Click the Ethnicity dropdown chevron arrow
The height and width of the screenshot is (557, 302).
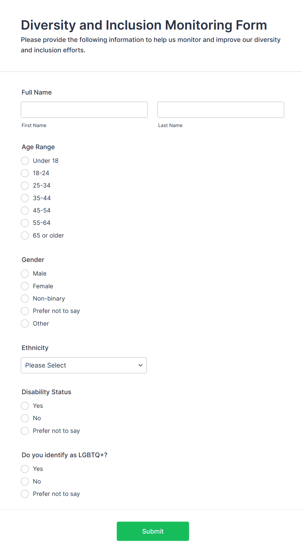click(x=140, y=365)
